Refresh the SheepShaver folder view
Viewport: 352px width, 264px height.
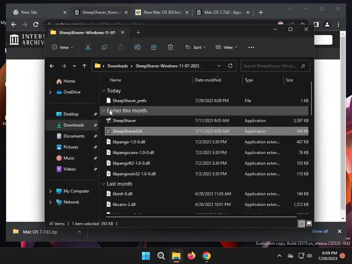click(230, 66)
